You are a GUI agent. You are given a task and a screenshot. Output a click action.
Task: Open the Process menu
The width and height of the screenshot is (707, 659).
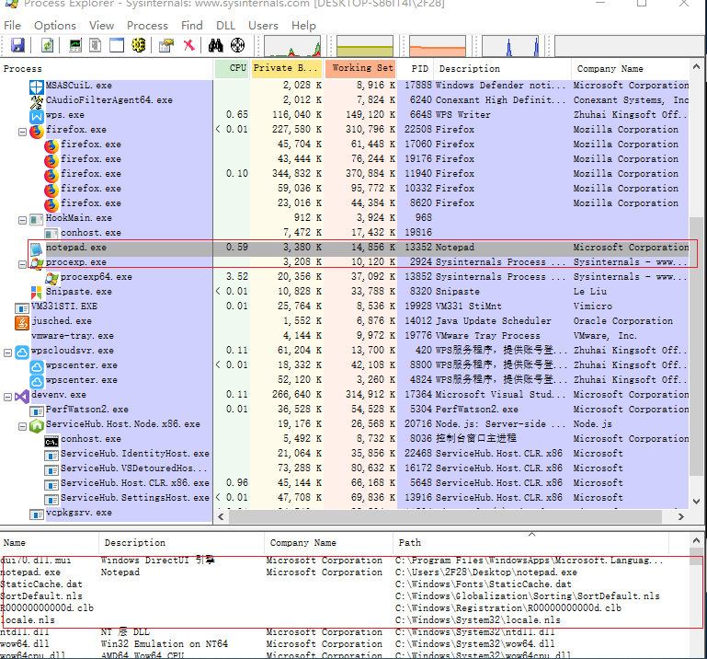click(x=147, y=26)
